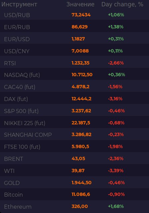This screenshot has height=213, width=149.
Task: Click the SHANGHAI COMP label
Action: coord(28,135)
